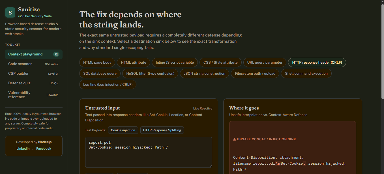Screen dimensions: 384x174
Task: Click the '10 Qs' badge
Action: coord(54,83)
